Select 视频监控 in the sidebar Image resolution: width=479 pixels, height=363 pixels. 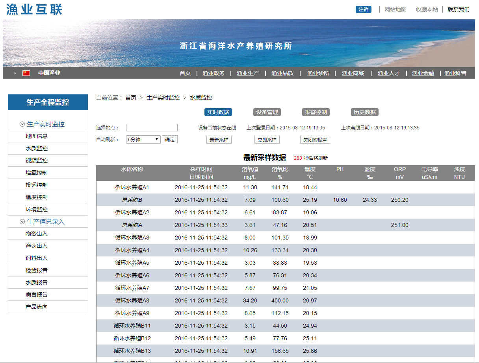pyautogui.click(x=37, y=161)
